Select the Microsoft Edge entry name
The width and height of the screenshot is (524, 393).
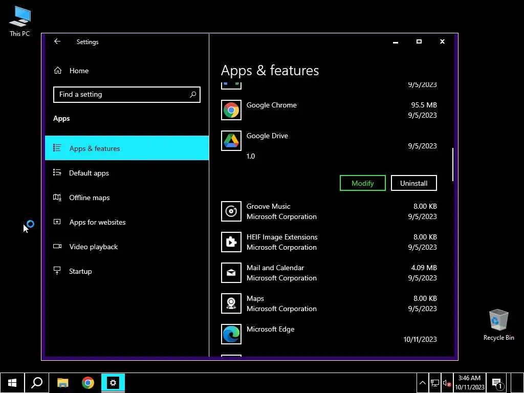point(270,329)
